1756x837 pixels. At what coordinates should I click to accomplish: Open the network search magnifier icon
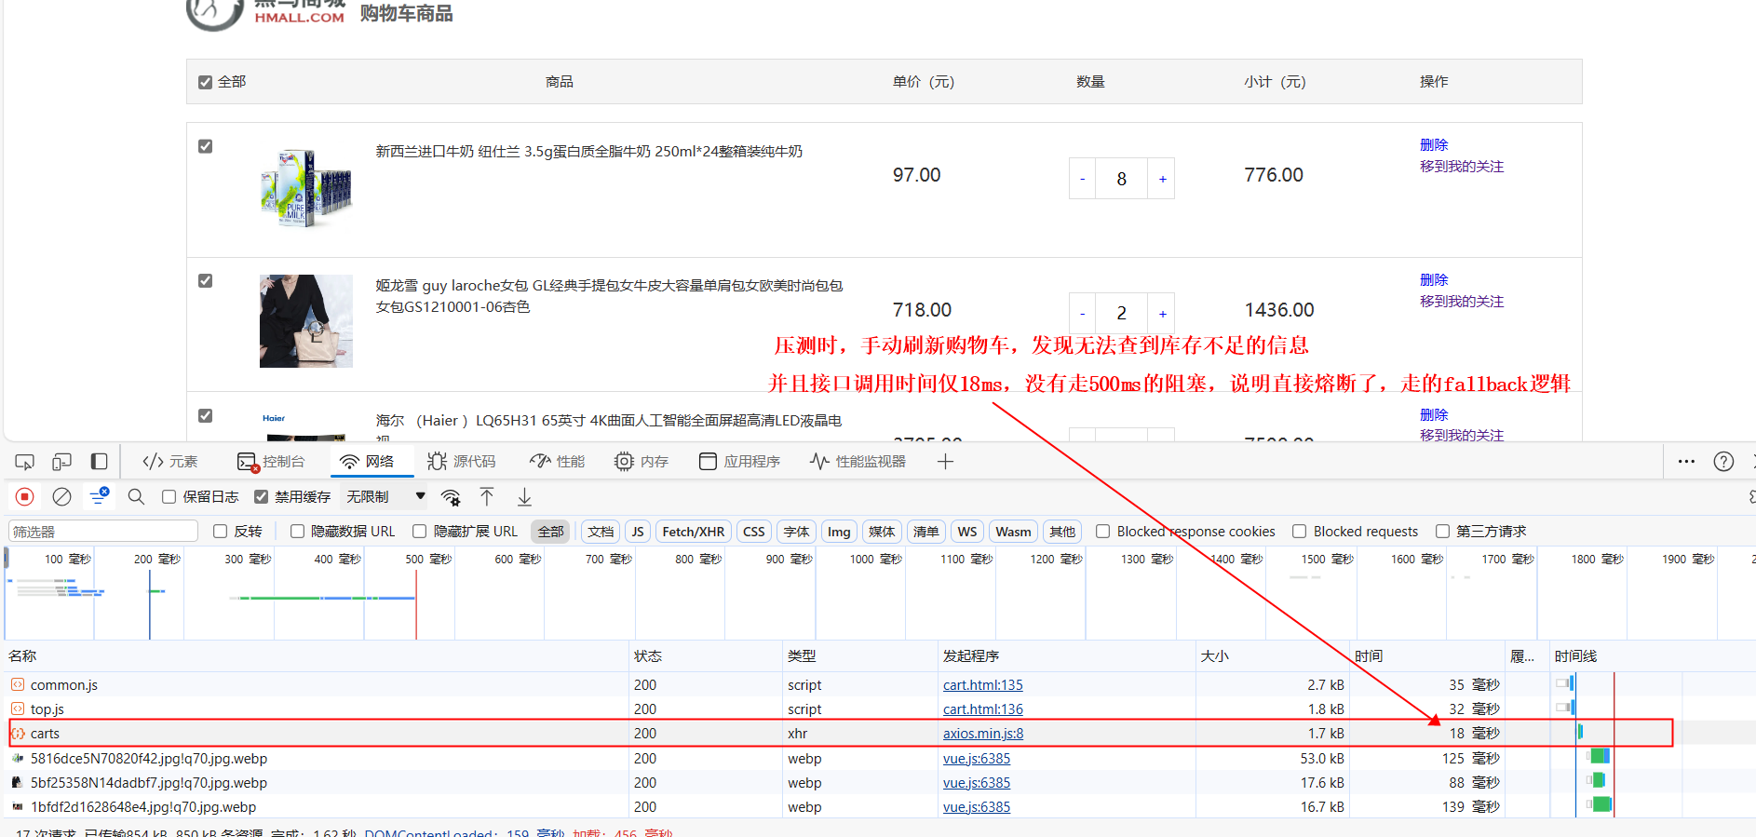[x=136, y=497]
